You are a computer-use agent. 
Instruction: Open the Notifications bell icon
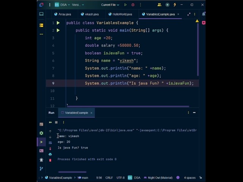(204, 14)
